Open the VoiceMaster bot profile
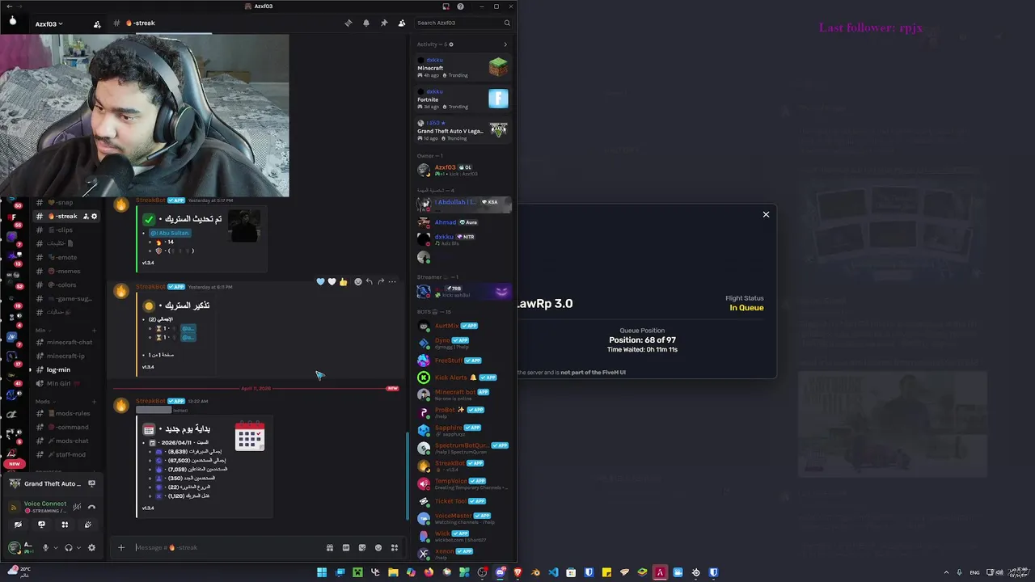The width and height of the screenshot is (1035, 582). click(463, 518)
